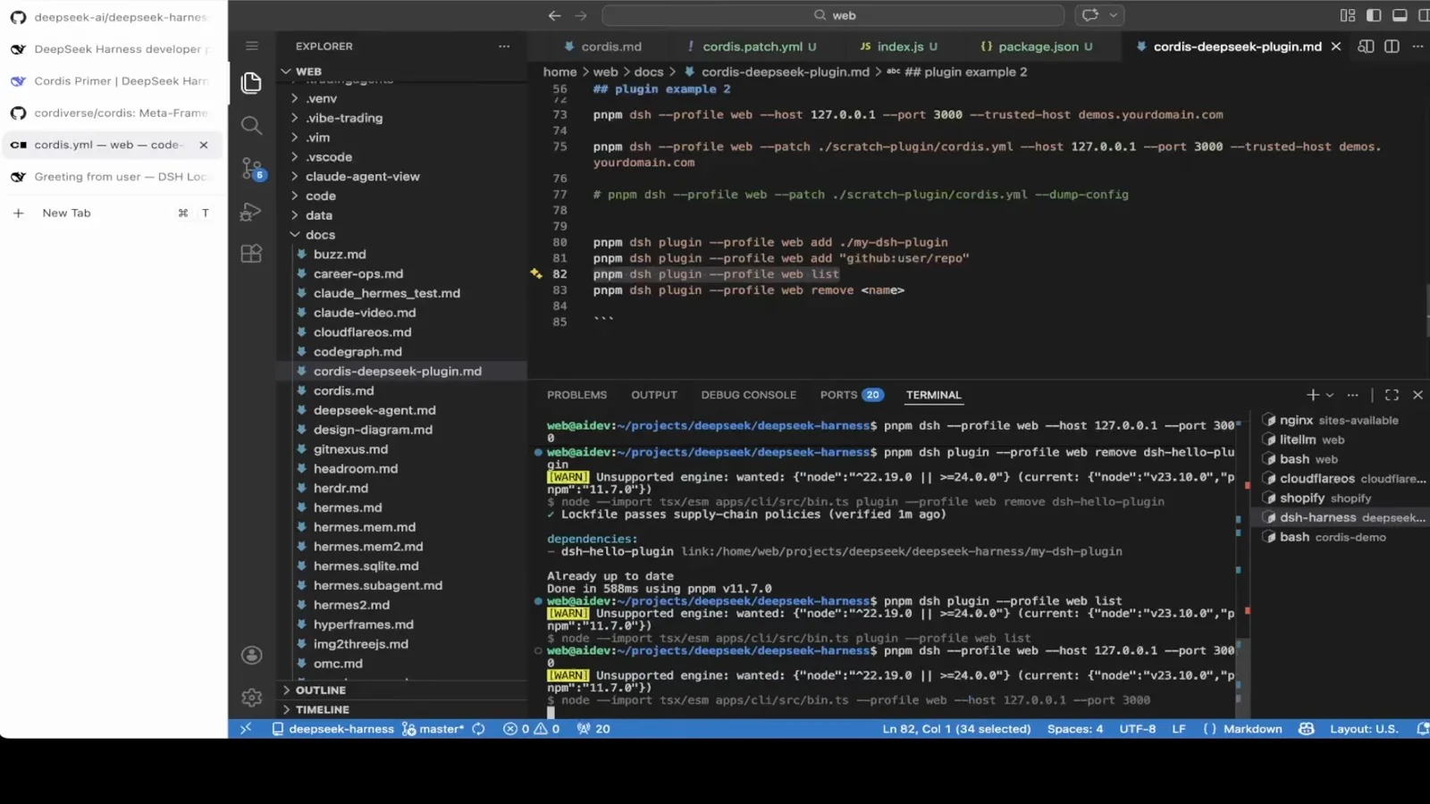Viewport: 1430px width, 804px height.
Task: Close the cordis-deepseek-plugin.md editor tab
Action: tap(1336, 46)
